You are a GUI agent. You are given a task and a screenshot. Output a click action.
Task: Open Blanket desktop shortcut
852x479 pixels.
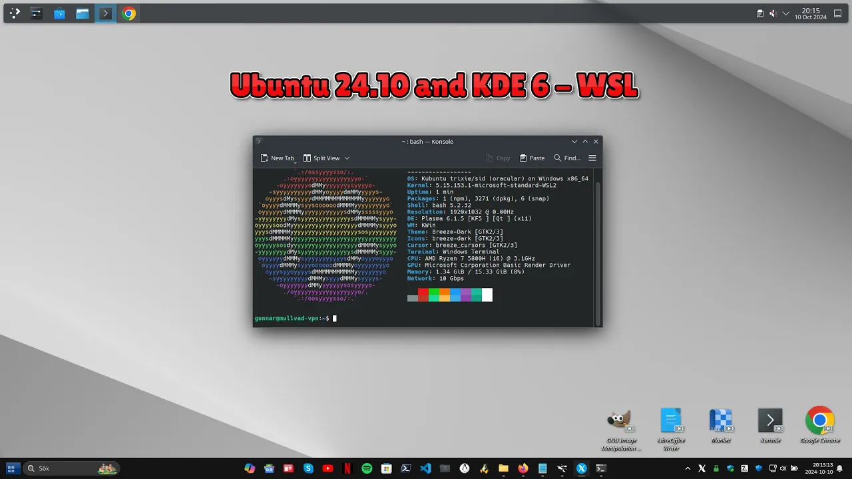point(721,426)
